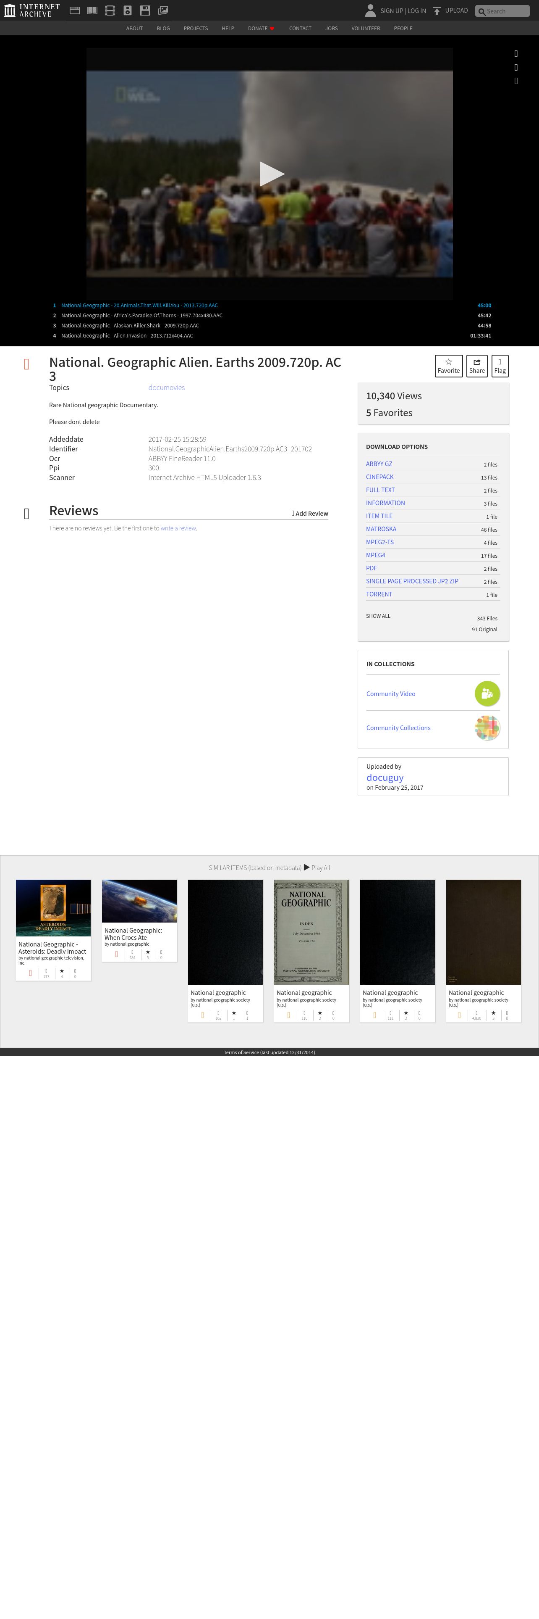
Task: Click the user avatar icon
Action: tap(370, 11)
